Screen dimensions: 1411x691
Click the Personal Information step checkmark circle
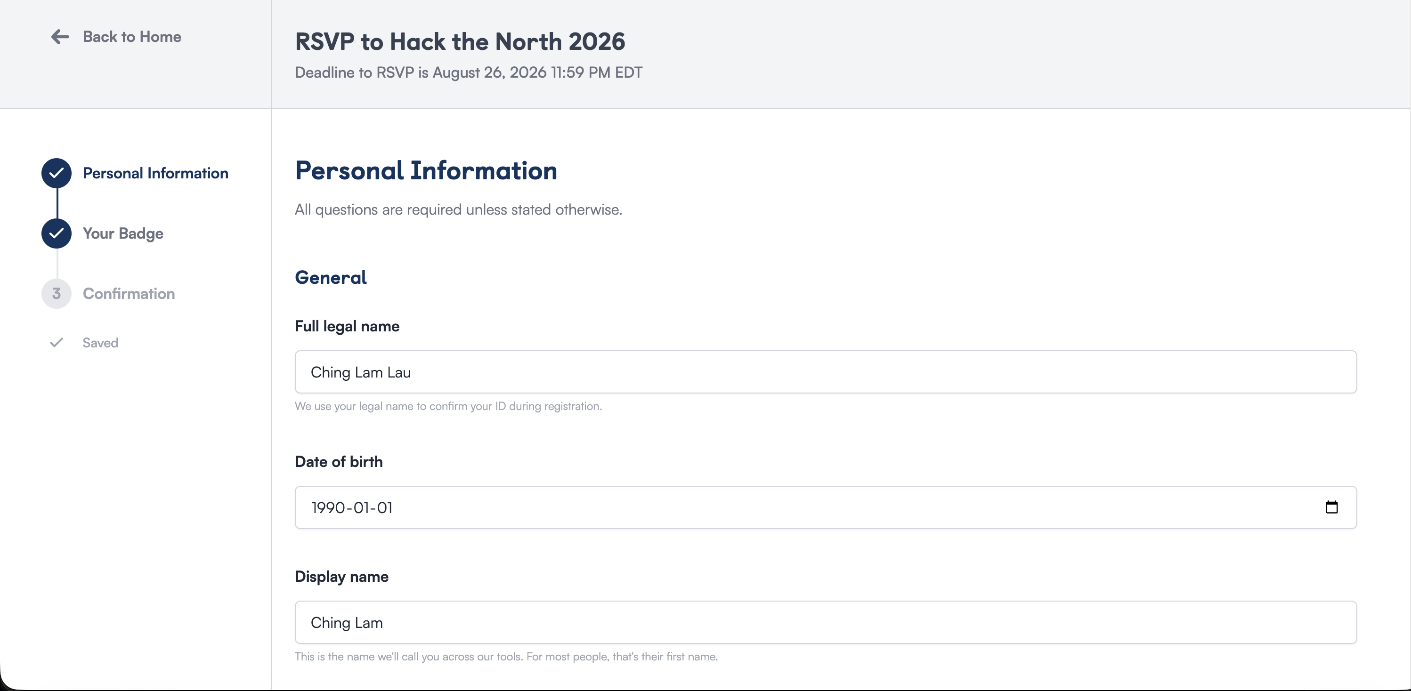click(x=57, y=173)
